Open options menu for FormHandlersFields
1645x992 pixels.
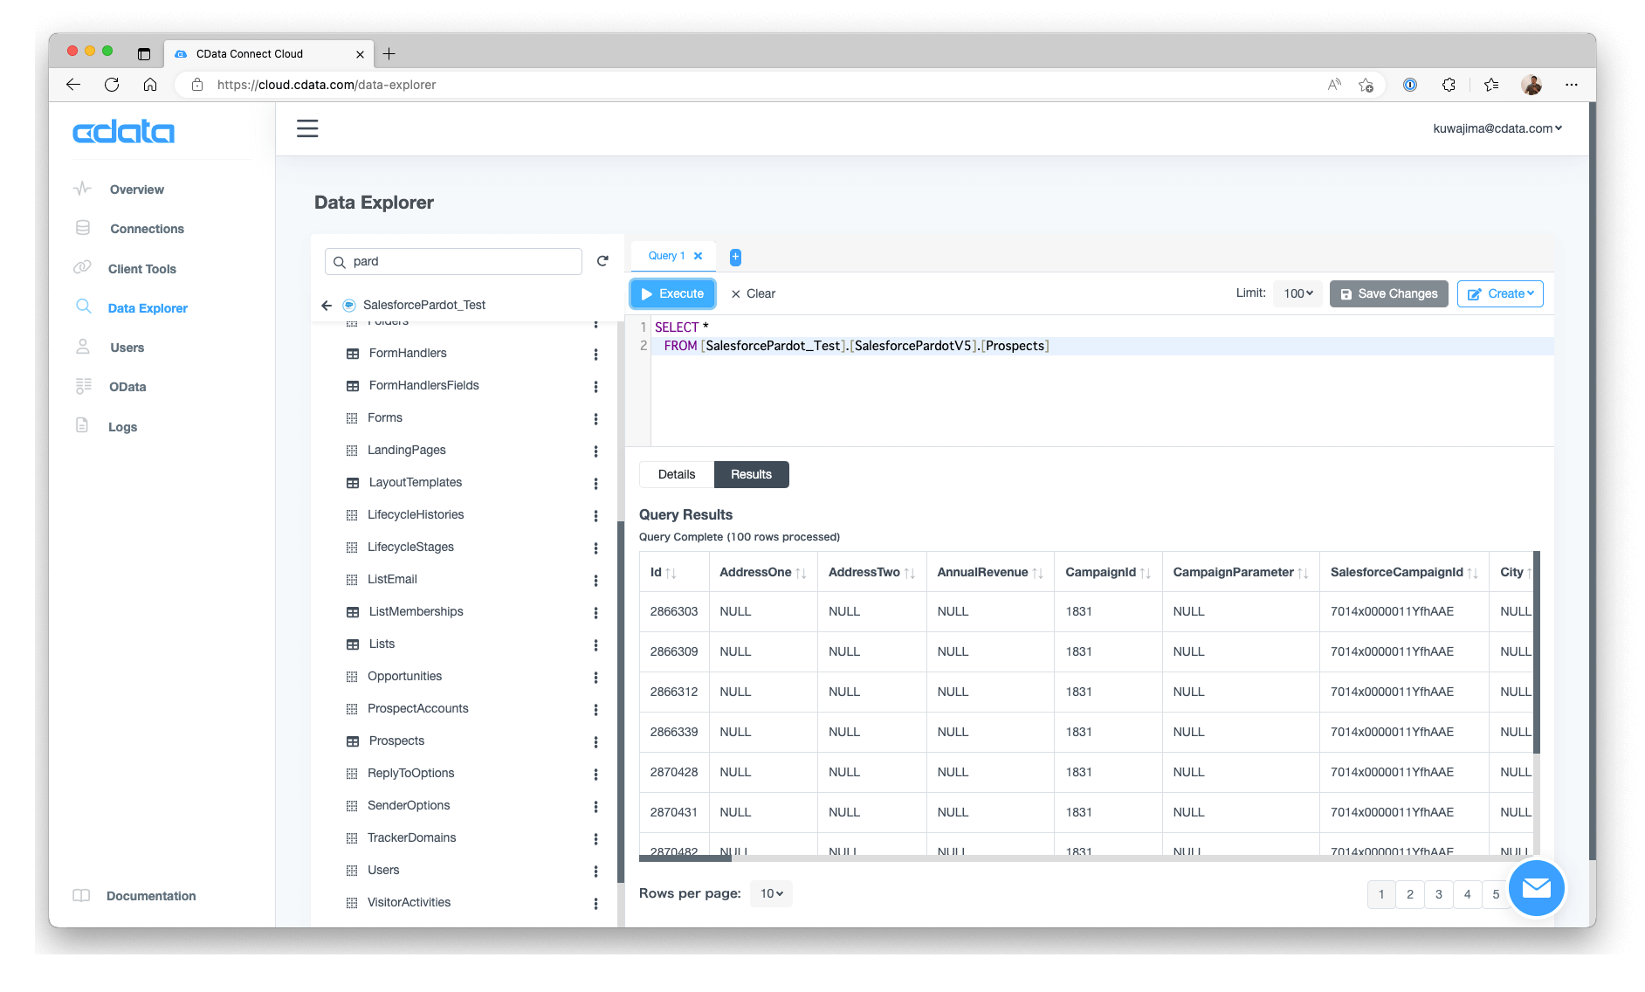[x=595, y=387]
